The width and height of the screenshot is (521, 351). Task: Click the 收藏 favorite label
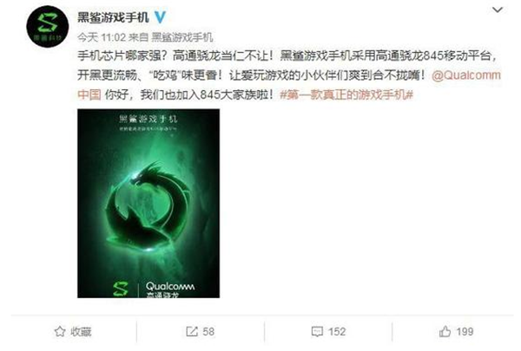[x=81, y=331]
